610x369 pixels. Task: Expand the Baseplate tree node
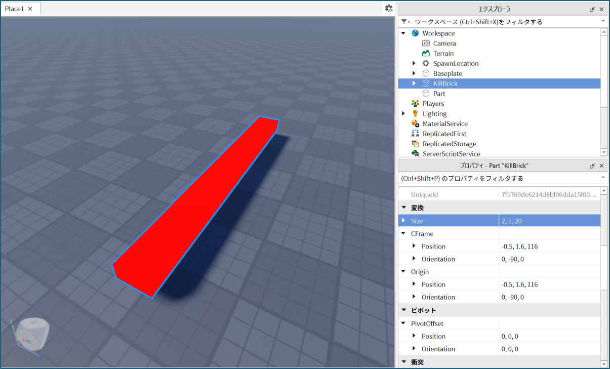pyautogui.click(x=414, y=73)
